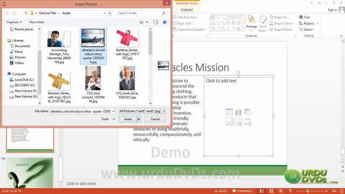The height and width of the screenshot is (194, 345).
Task: Click to add notes area
Action: tap(81, 183)
